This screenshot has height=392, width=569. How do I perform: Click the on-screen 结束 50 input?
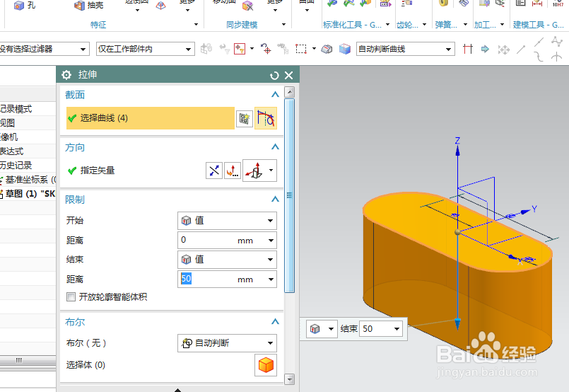click(380, 329)
